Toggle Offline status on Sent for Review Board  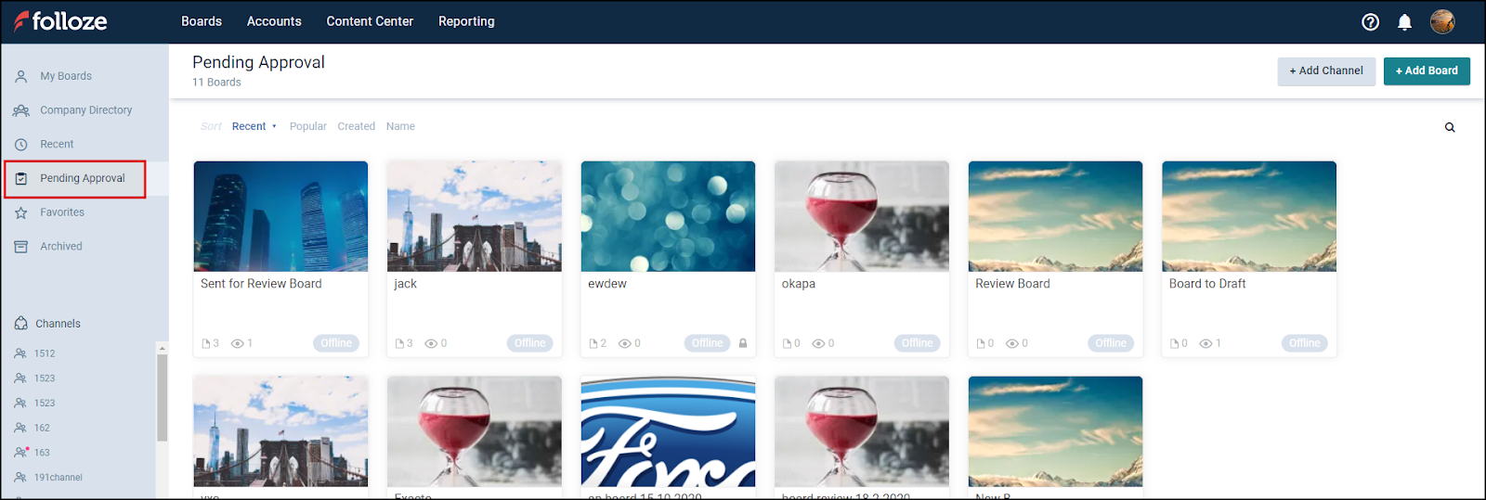[336, 343]
